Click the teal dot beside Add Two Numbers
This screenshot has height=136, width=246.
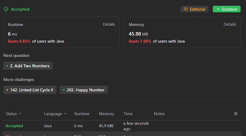[x=7, y=66]
